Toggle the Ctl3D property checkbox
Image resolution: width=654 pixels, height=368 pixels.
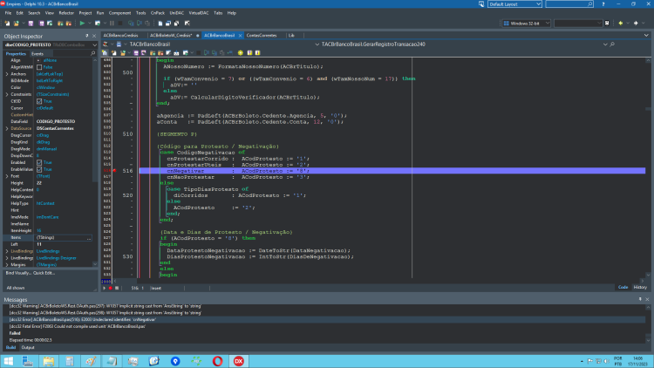point(39,101)
